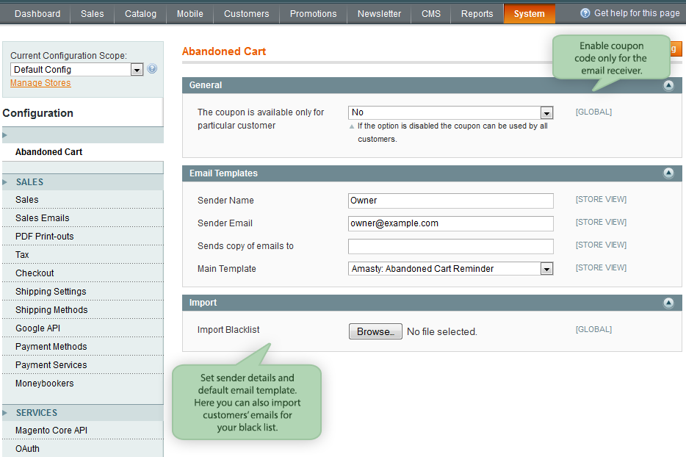
Task: Open the coupon availability dropdown set to No
Action: pyautogui.click(x=451, y=112)
